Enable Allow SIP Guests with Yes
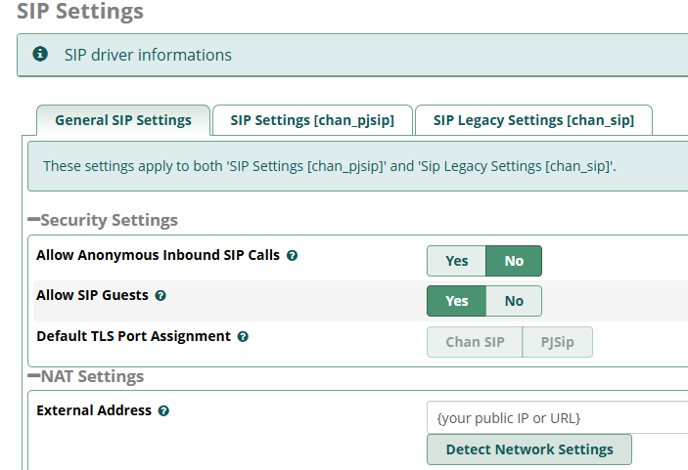688x470 pixels. [456, 301]
